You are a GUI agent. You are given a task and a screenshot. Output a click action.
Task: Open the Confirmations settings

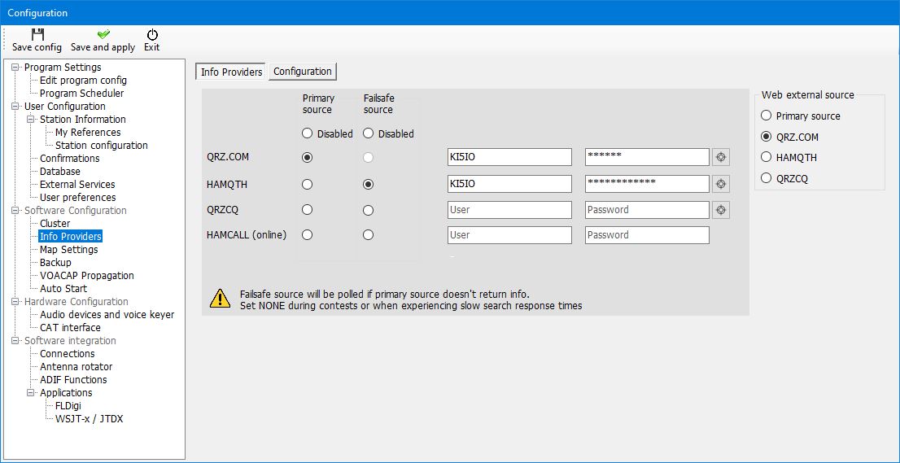(69, 159)
